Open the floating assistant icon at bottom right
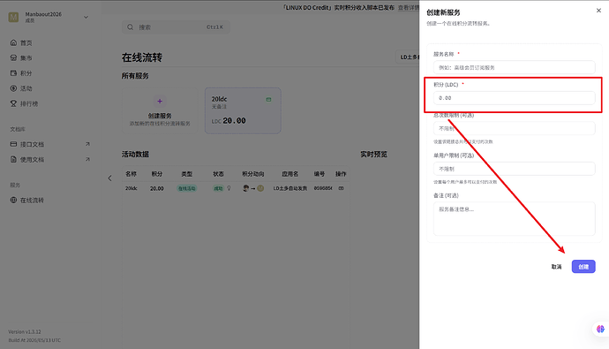The height and width of the screenshot is (349, 609). click(600, 329)
